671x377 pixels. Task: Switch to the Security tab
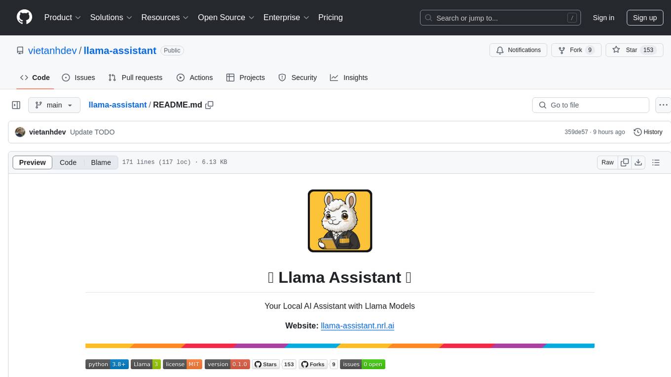(x=298, y=77)
